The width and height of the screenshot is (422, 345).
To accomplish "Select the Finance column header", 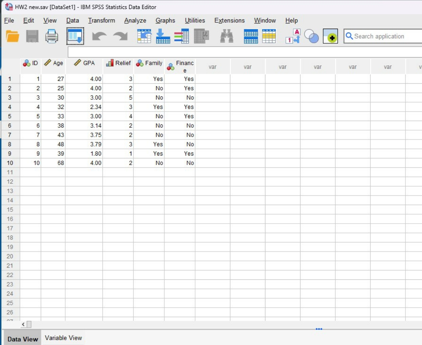I will 180,66.
